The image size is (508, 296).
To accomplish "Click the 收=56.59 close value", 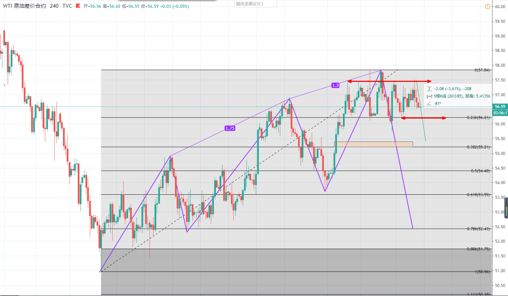I will [149, 6].
